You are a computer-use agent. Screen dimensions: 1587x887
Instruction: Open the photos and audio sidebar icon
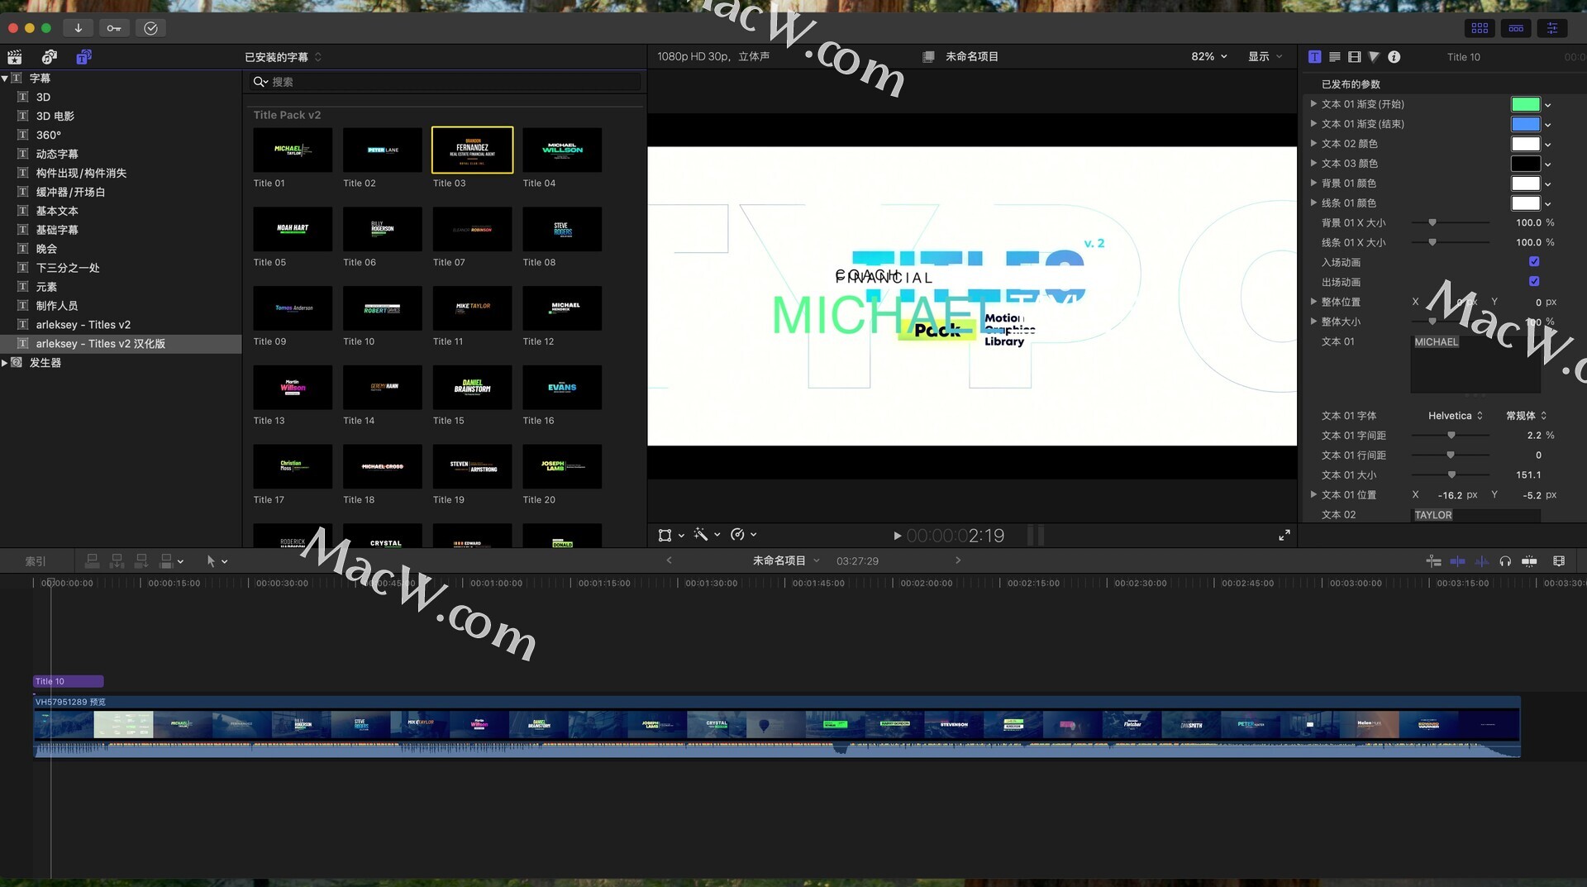click(x=50, y=57)
